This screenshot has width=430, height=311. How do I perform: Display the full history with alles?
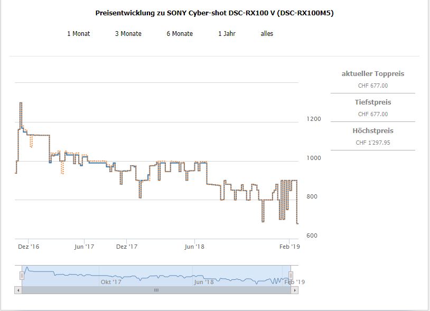(267, 34)
